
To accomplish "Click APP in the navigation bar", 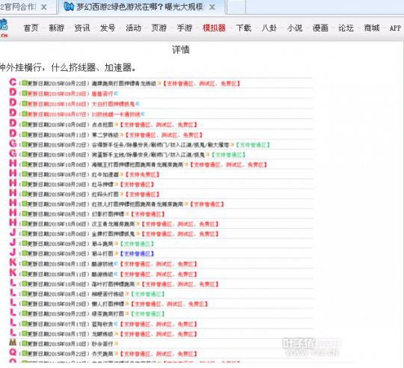I will (x=395, y=28).
